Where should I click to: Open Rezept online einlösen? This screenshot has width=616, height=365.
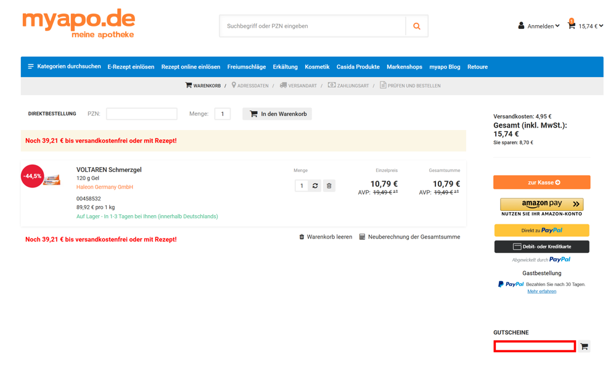tap(191, 67)
